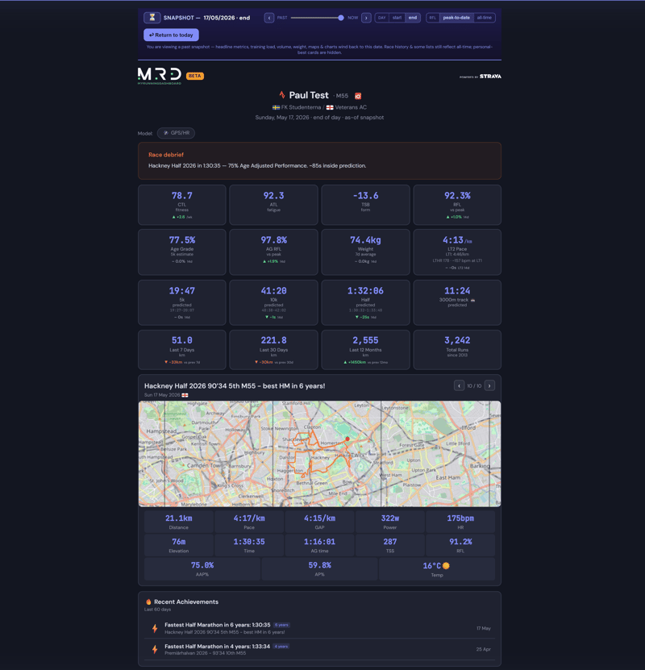Click the lightning bolt for 1:30:35 achievement
The height and width of the screenshot is (670, 645).
pos(155,628)
